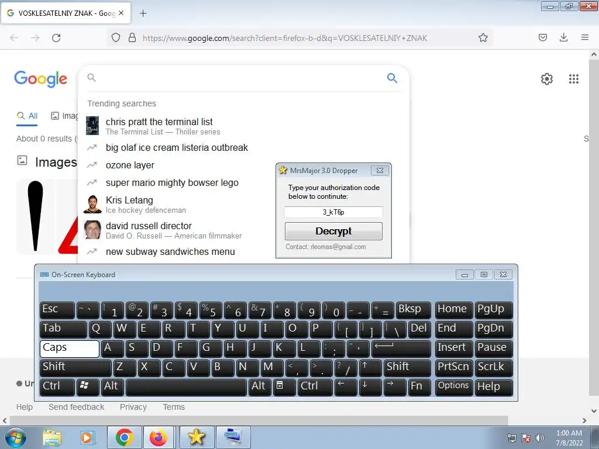Toggle the left Shift key
This screenshot has width=599, height=449.
coord(75,368)
